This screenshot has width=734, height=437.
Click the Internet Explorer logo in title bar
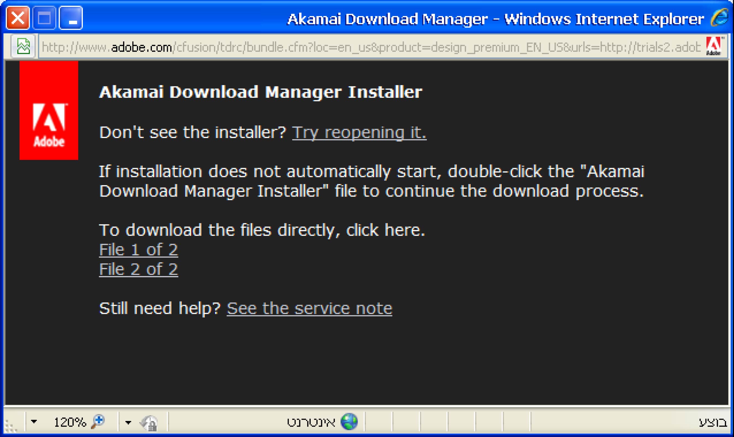[x=720, y=18]
